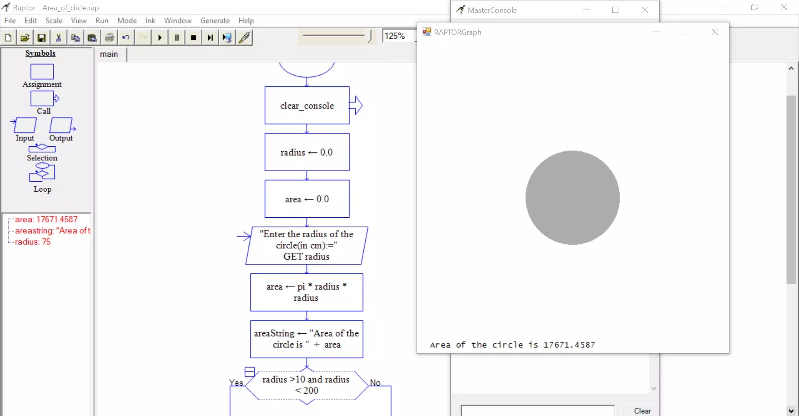The image size is (799, 416).
Task: Pause execution using the Pause button
Action: pos(177,38)
